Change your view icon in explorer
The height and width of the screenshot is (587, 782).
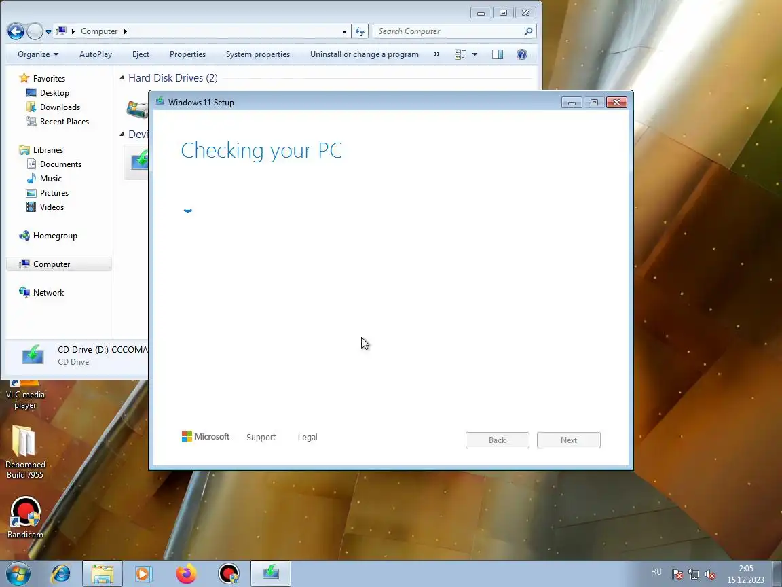pos(460,54)
